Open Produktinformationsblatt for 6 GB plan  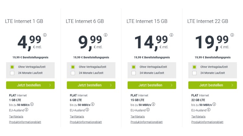(86, 122)
